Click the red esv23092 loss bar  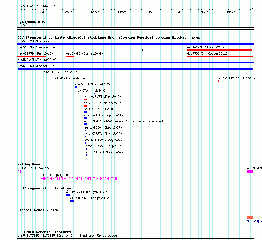coord(70,56)
